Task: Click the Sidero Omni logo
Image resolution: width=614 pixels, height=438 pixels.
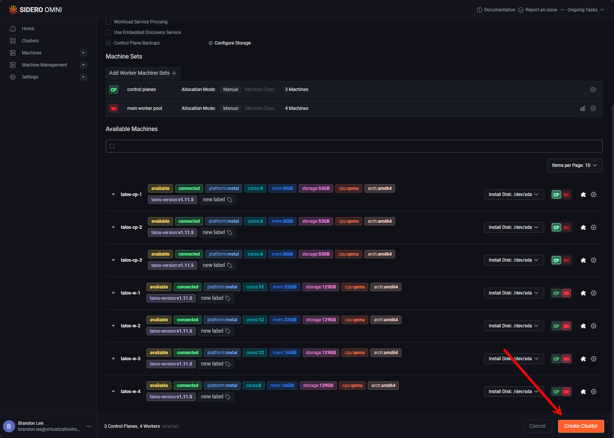Action: (x=35, y=10)
